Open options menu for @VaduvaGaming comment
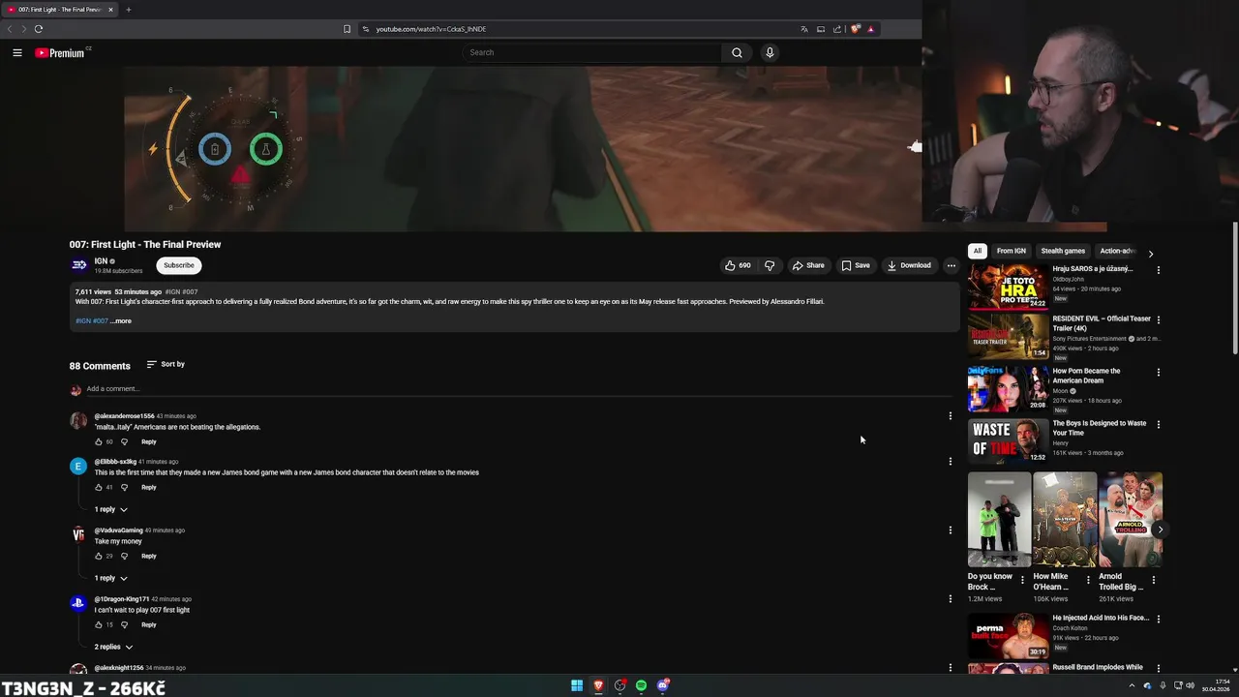The image size is (1239, 697). click(x=950, y=530)
